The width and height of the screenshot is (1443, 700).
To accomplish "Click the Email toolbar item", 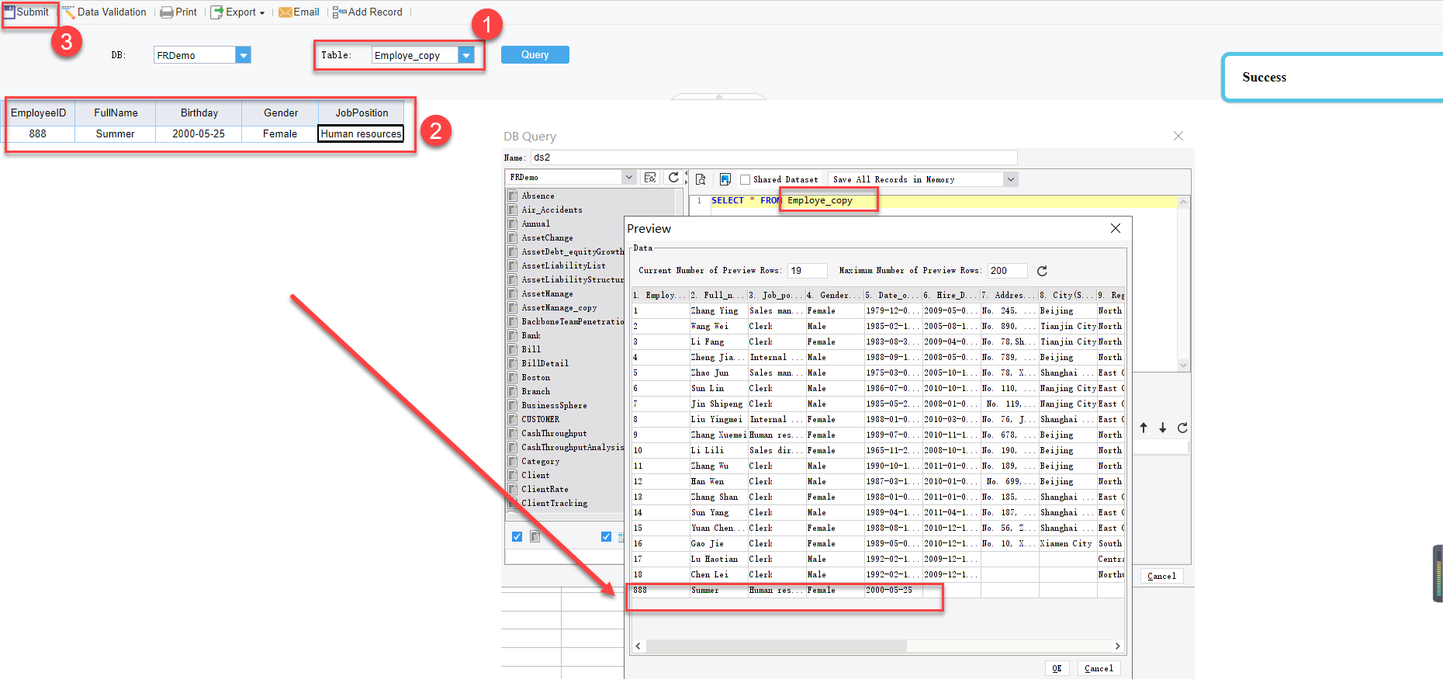I will (299, 12).
